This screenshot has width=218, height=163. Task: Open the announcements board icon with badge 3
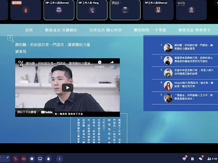click(x=184, y=159)
